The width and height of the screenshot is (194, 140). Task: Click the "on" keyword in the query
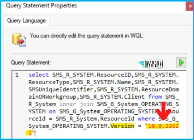[52, 111]
